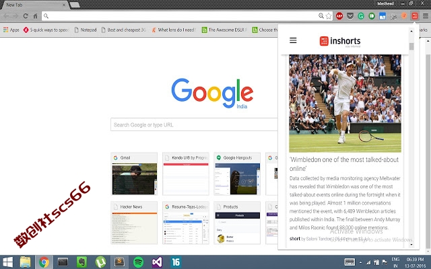431x269 pixels.
Task: Click the inshorts logo in the popup
Action: coord(340,41)
